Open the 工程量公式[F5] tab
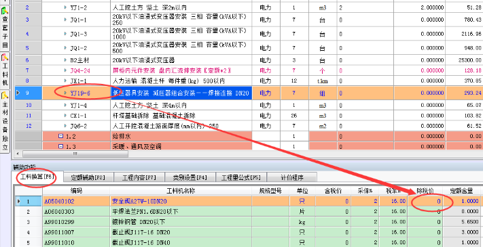 click(241, 177)
